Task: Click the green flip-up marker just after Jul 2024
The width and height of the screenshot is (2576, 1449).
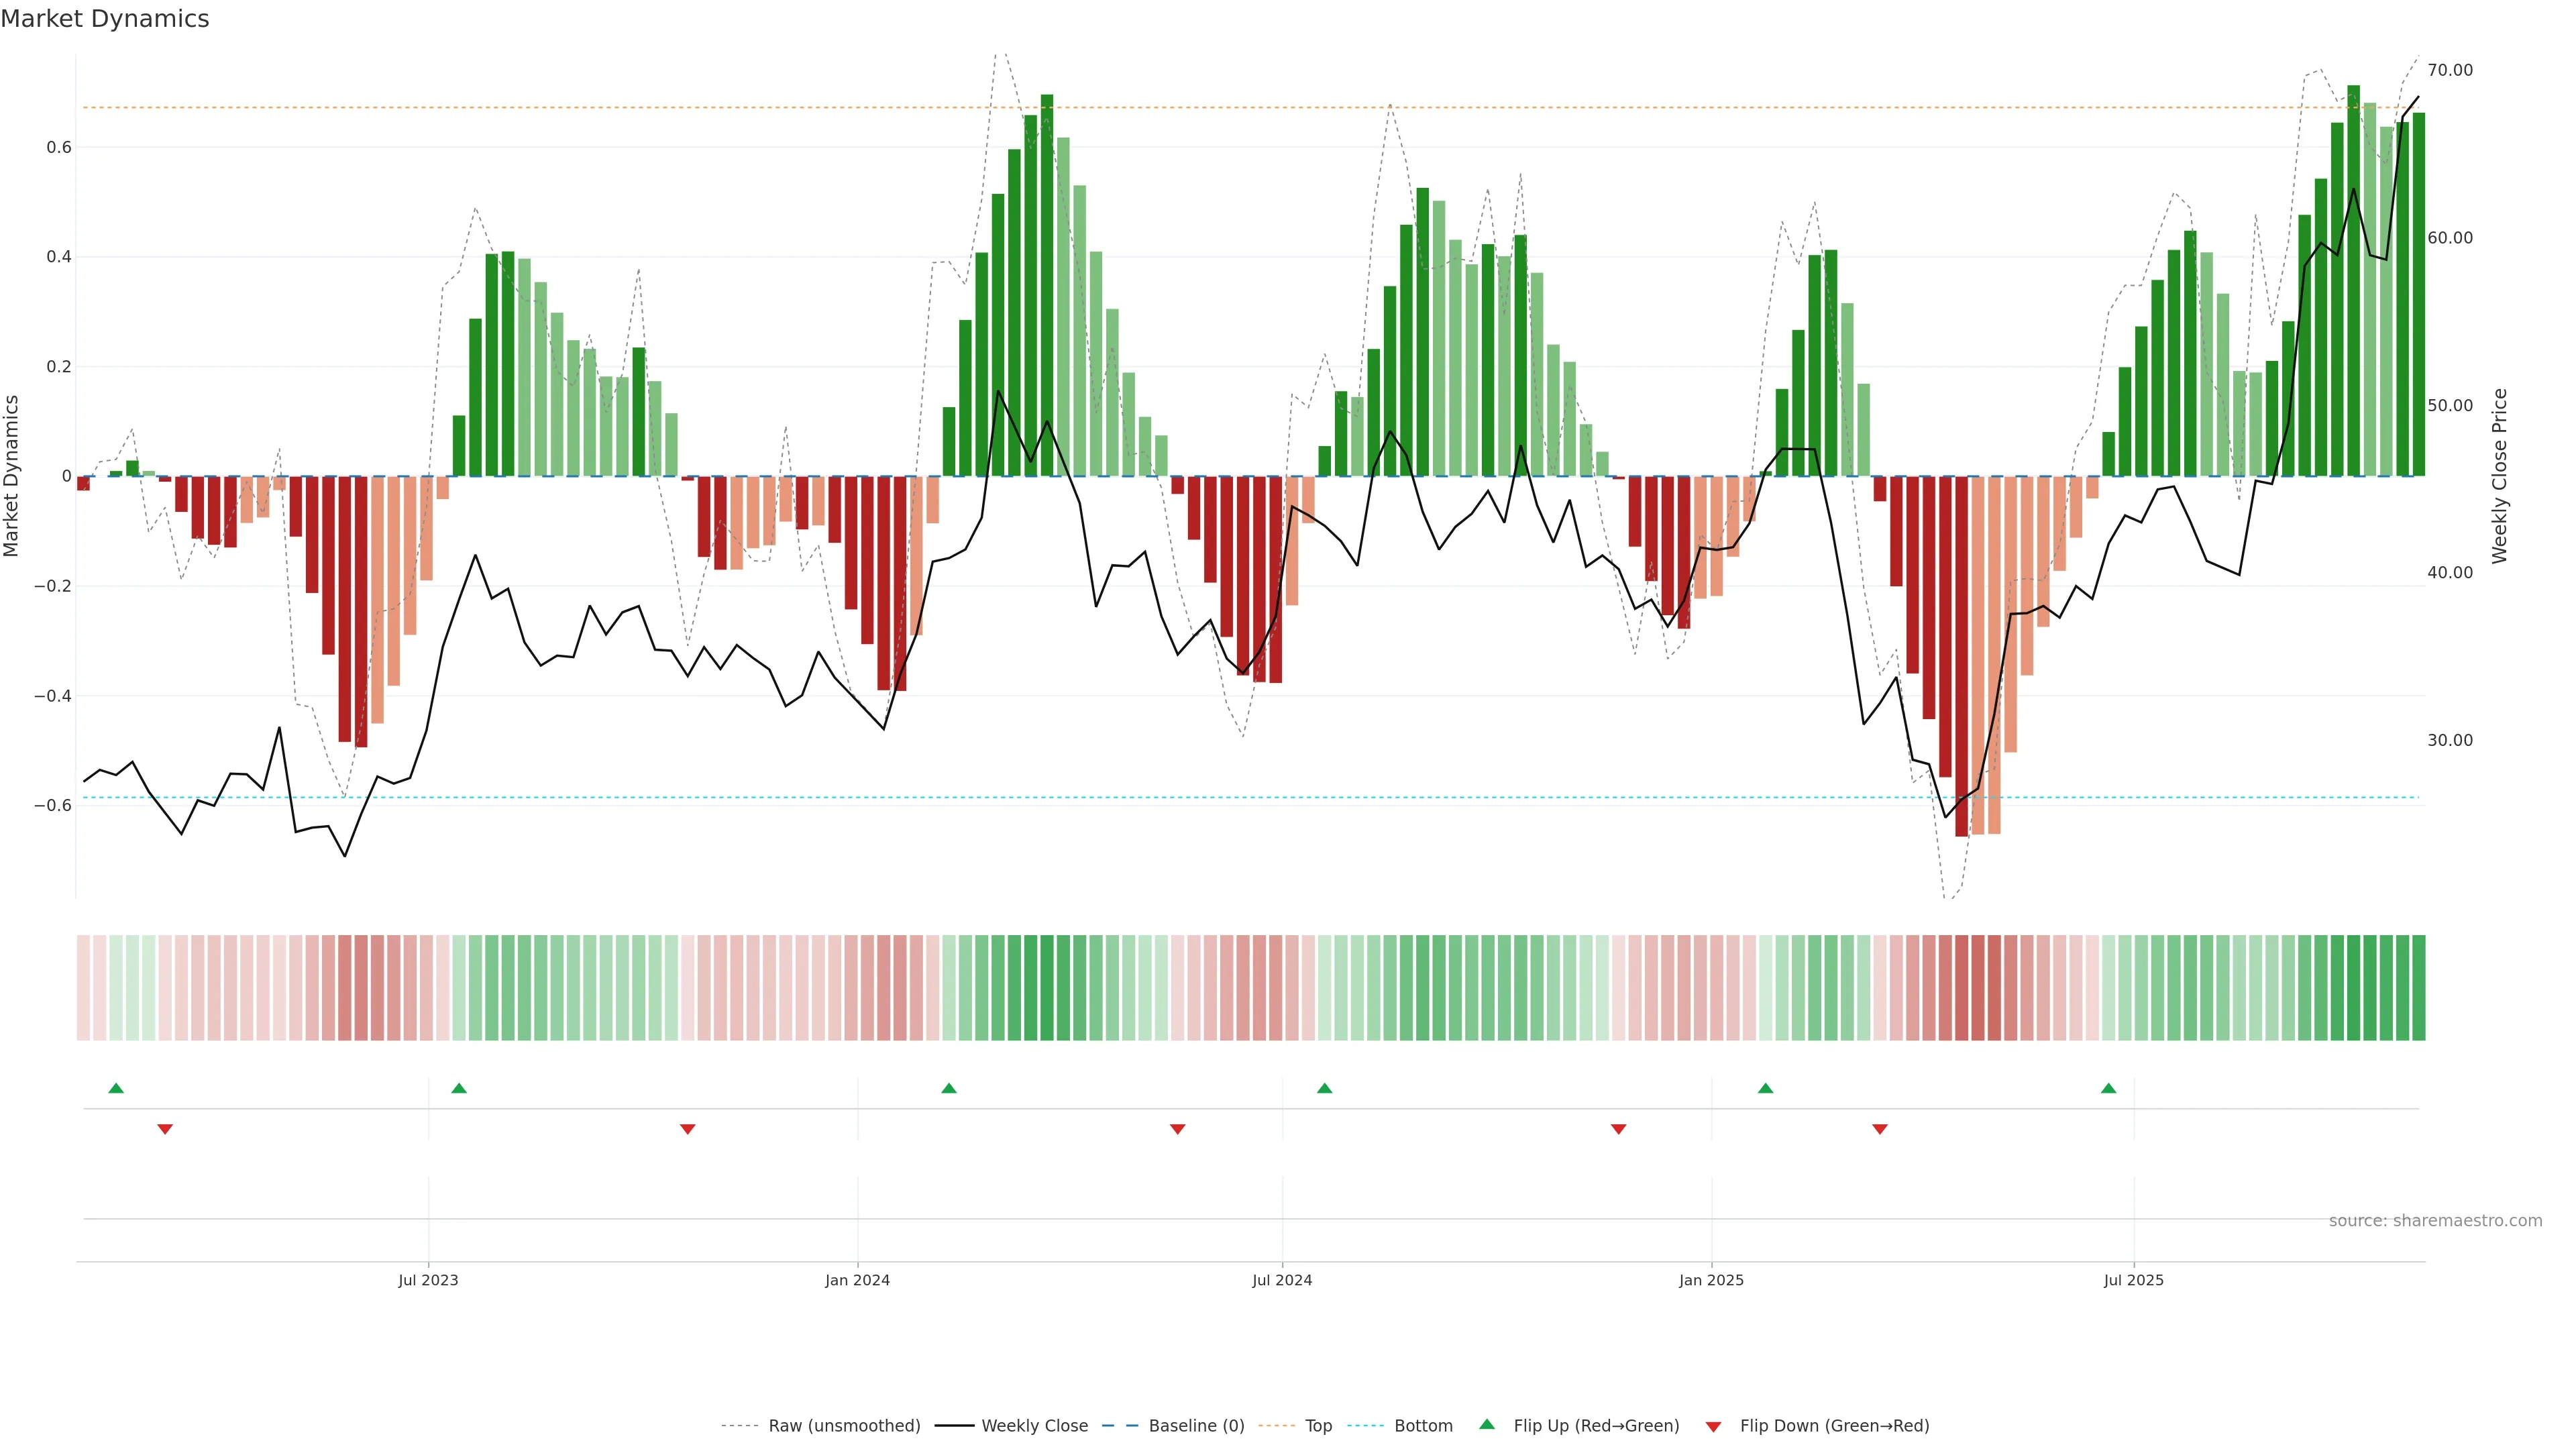Action: click(x=1324, y=1088)
